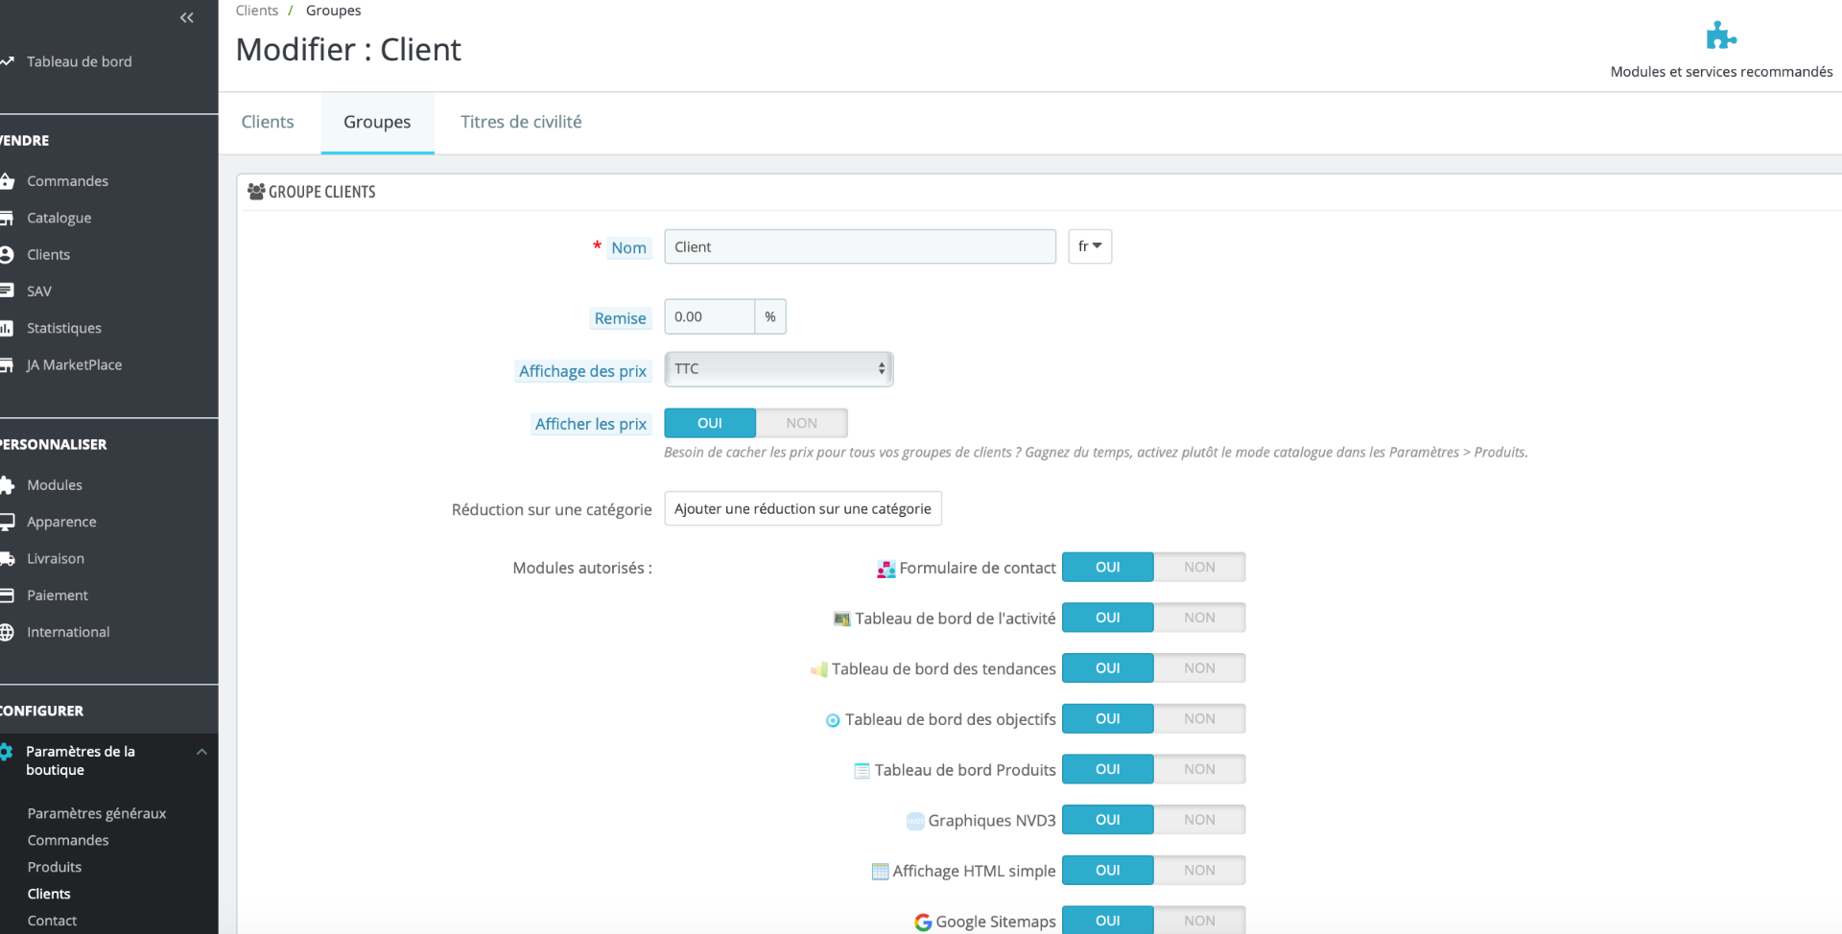Viewport: 1842px width, 934px height.
Task: Collapse the sidebar with double-chevron icon
Action: 187,17
